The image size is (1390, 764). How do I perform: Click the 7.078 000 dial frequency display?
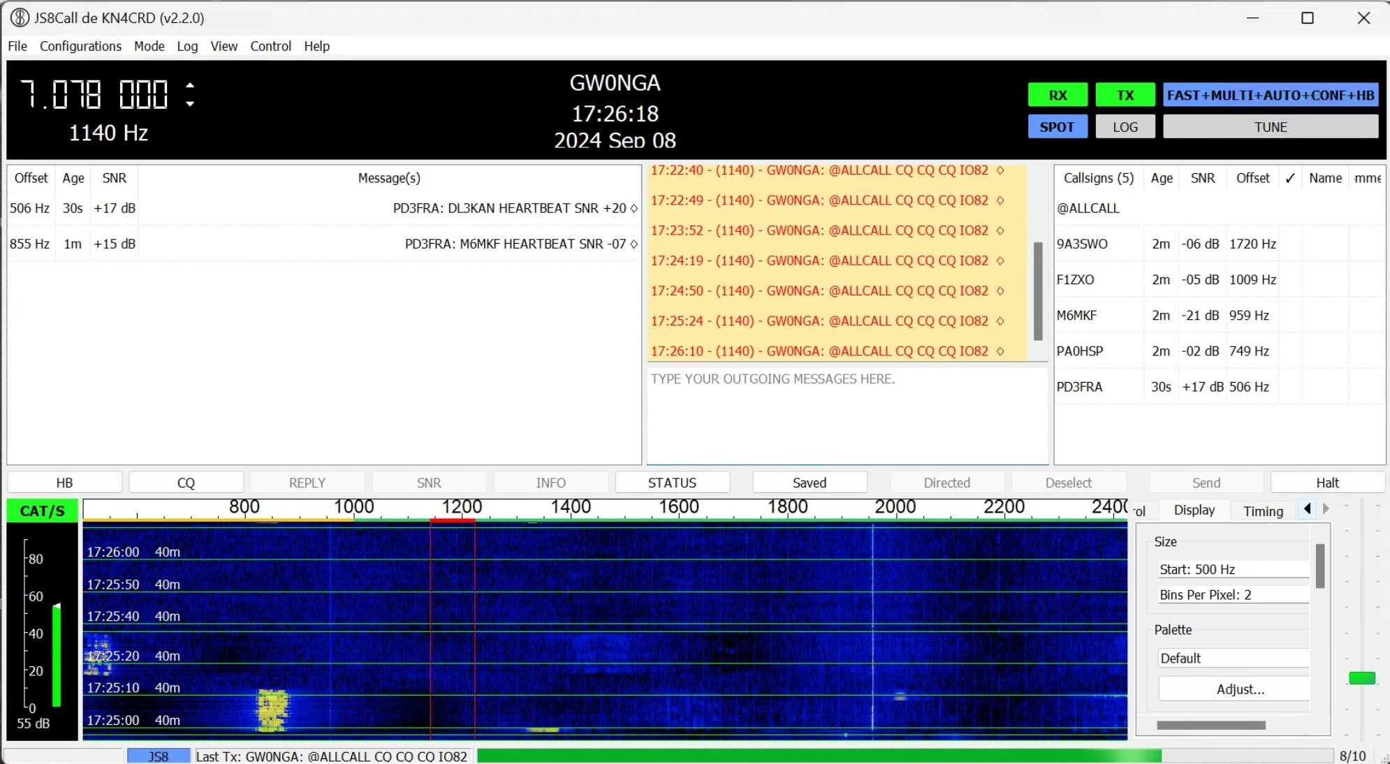94,94
